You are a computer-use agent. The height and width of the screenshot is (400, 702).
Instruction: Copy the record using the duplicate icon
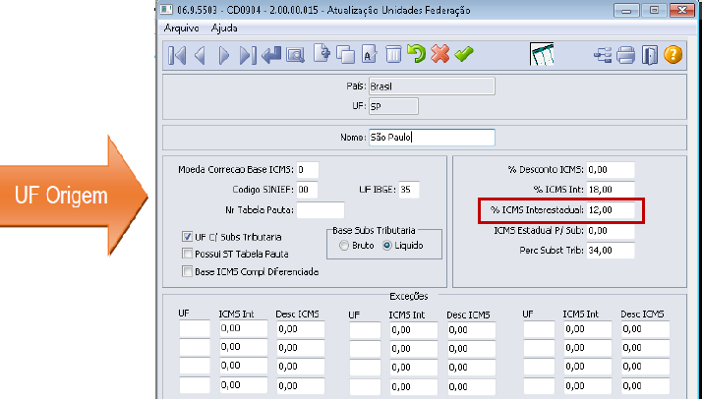[x=345, y=55]
